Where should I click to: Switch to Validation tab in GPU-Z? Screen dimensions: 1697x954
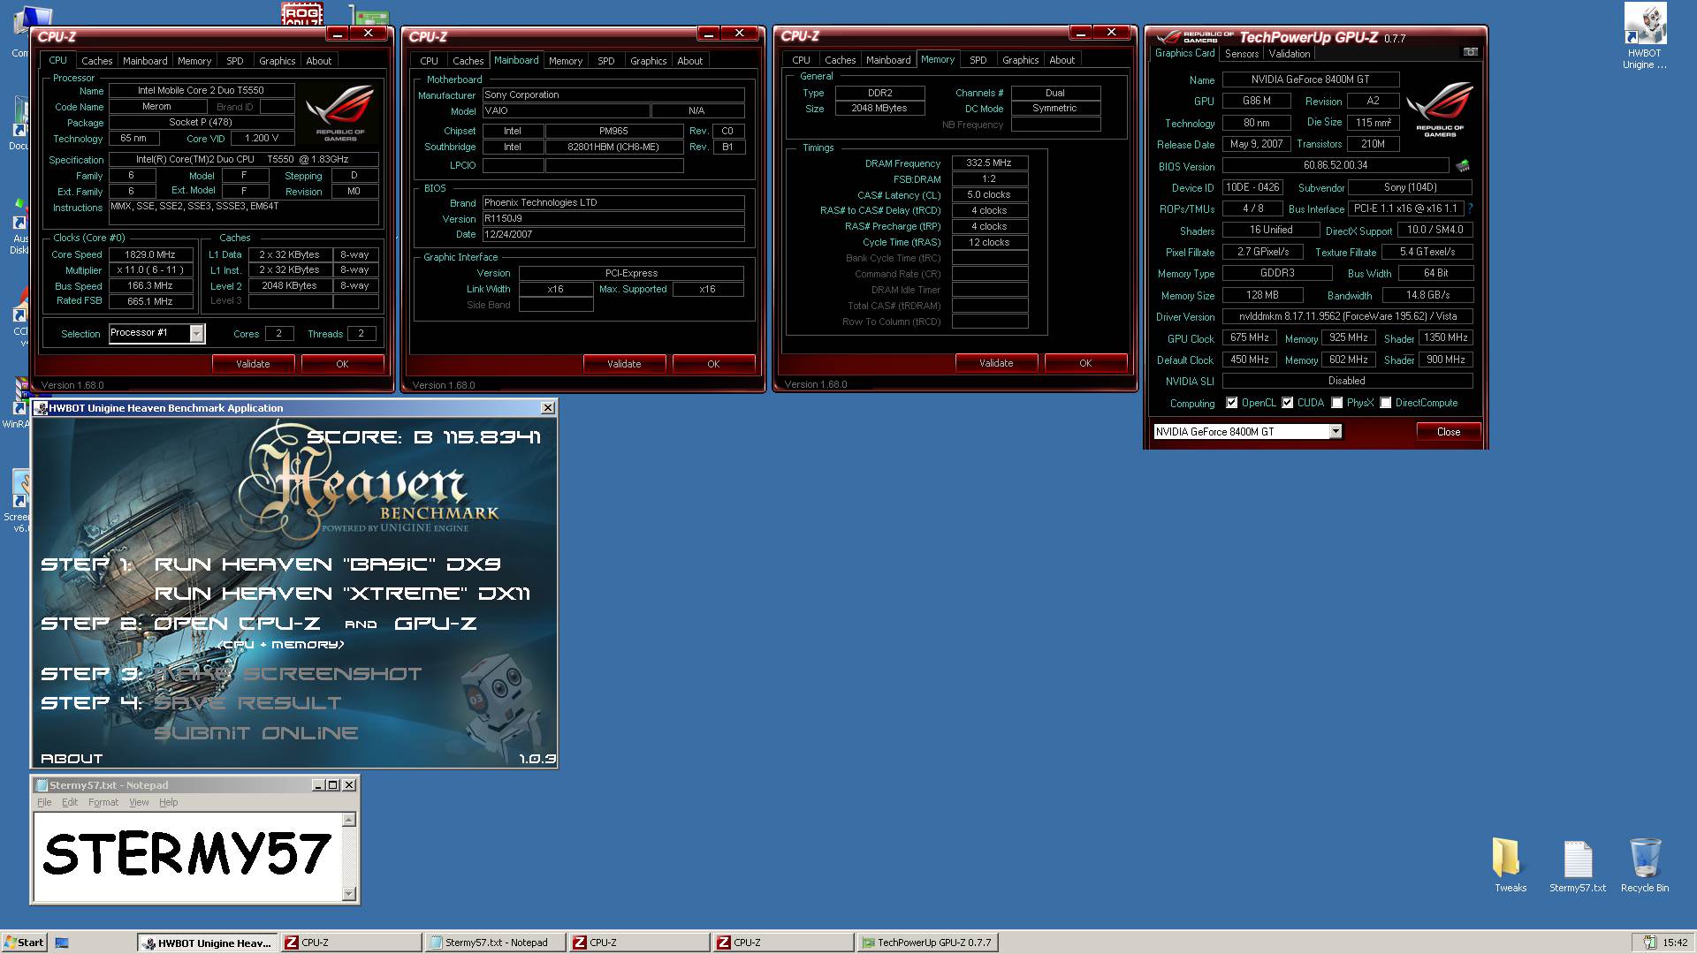pyautogui.click(x=1290, y=54)
